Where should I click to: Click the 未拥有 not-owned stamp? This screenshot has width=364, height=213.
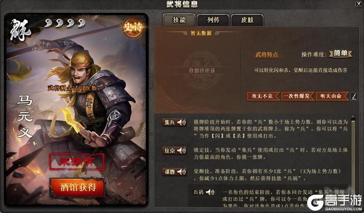(77, 162)
